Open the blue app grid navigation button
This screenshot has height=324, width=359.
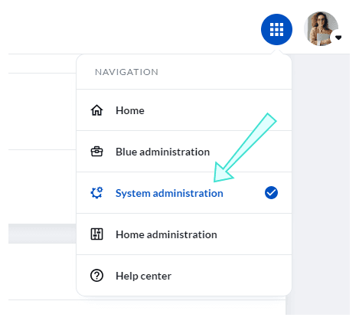pyautogui.click(x=276, y=29)
